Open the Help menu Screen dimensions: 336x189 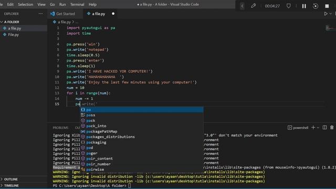pyautogui.click(x=92, y=4)
